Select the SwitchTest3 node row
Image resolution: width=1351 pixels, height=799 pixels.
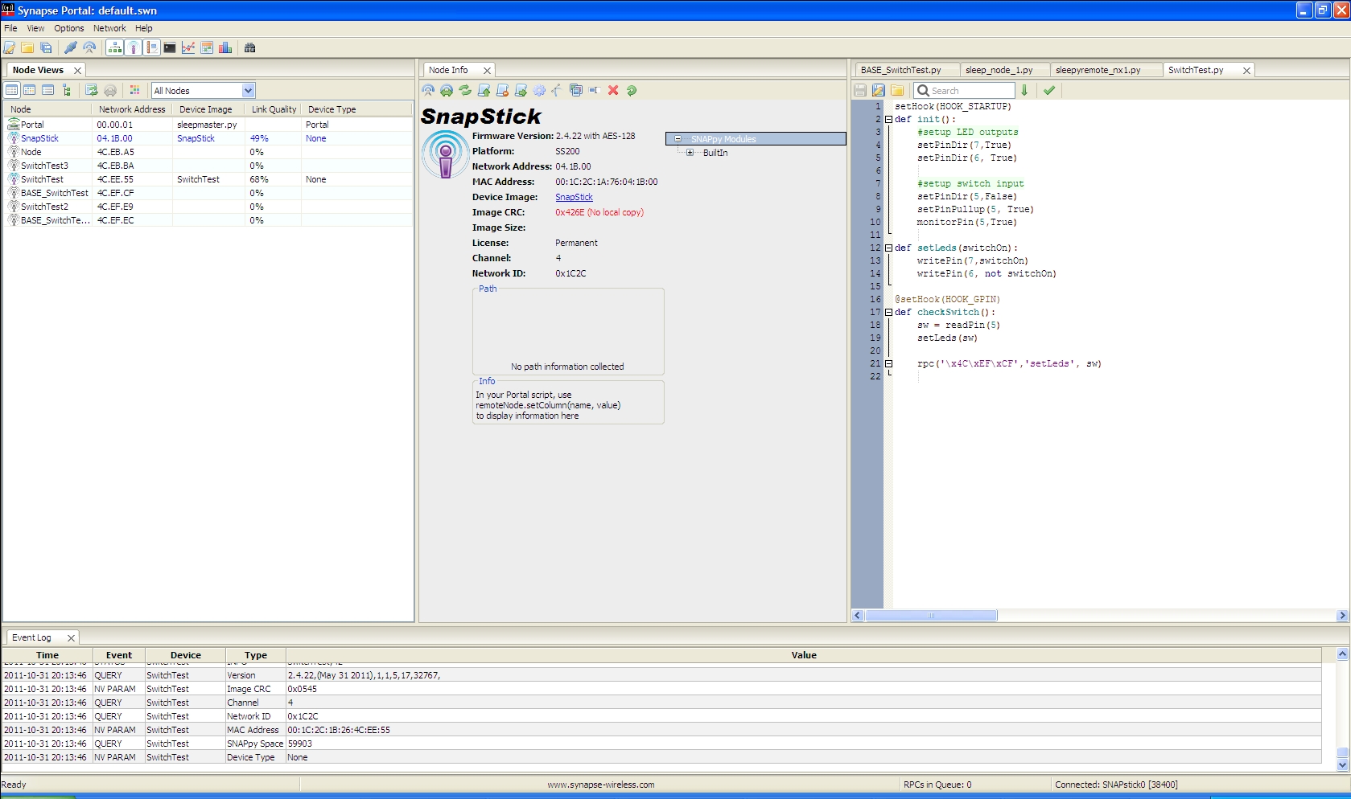pos(208,166)
